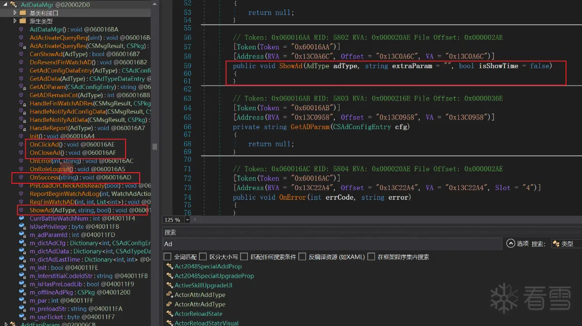Image resolution: width=582 pixels, height=326 pixels.
Task: Click the class icon beside Act2048SpecialAddProp result
Action: point(169,267)
